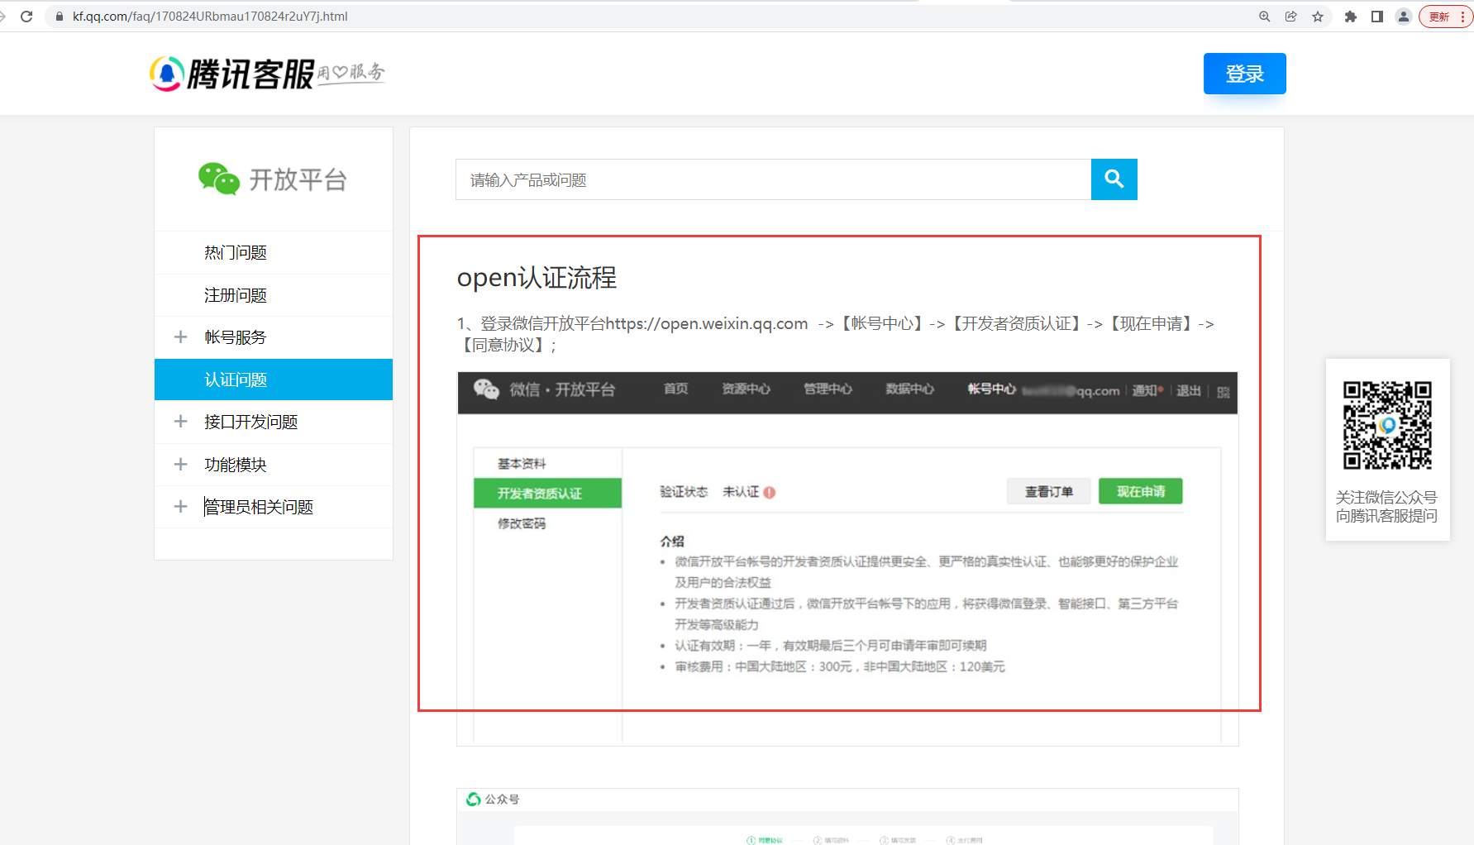Open the browser extensions puzzle icon

click(x=1351, y=17)
